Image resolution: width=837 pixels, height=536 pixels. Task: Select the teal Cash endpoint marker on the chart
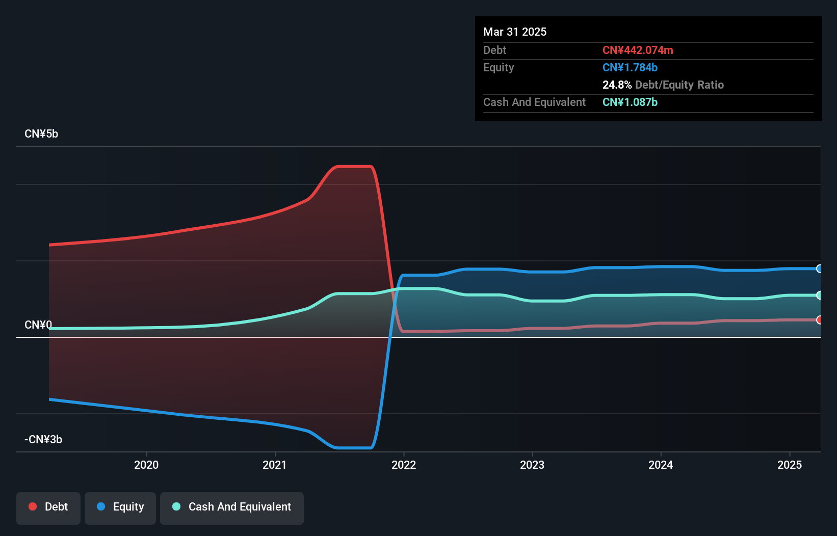tap(819, 294)
